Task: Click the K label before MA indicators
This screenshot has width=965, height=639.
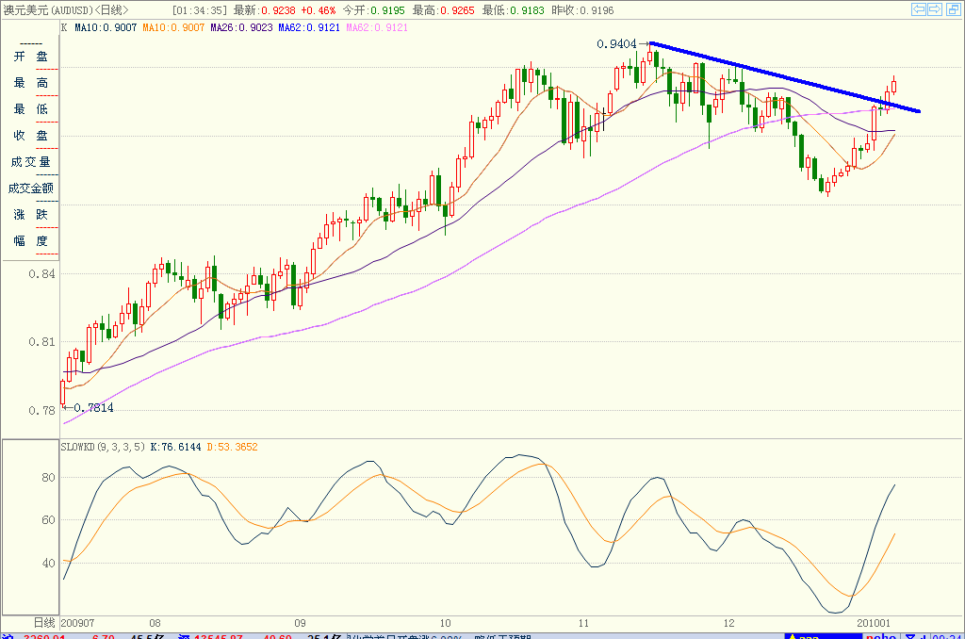Action: point(65,27)
